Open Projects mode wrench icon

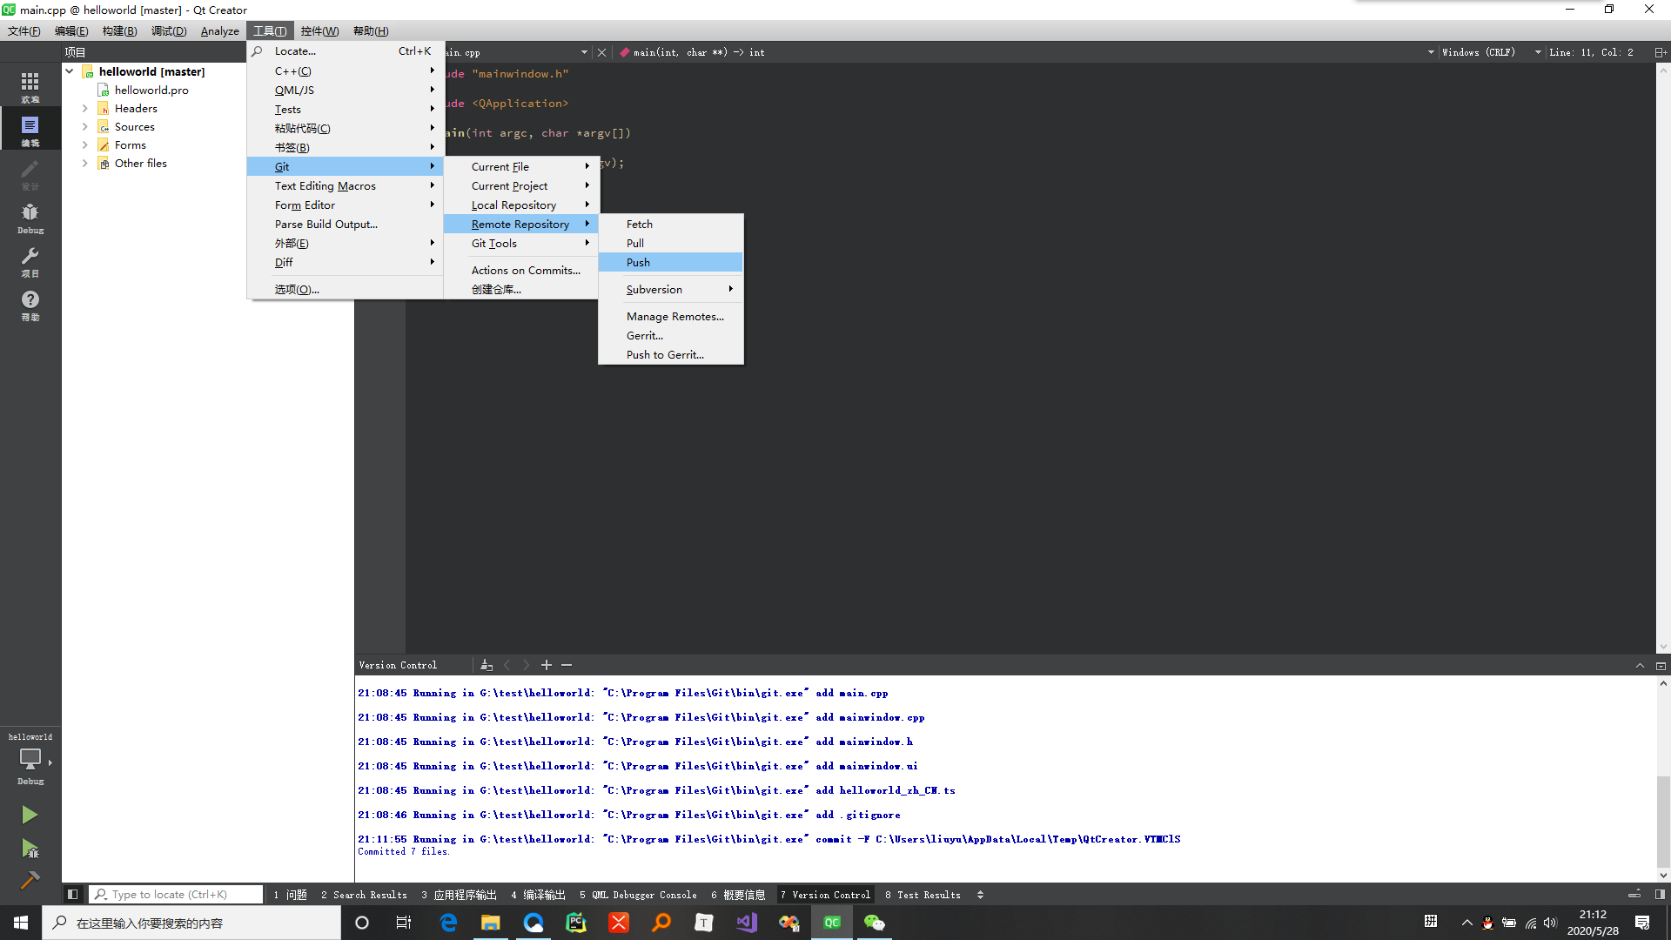pyautogui.click(x=30, y=260)
